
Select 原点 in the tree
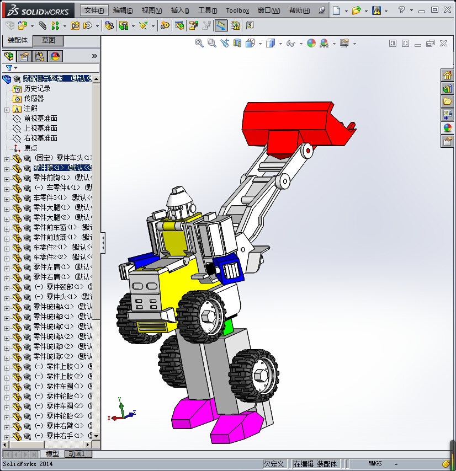[31, 148]
